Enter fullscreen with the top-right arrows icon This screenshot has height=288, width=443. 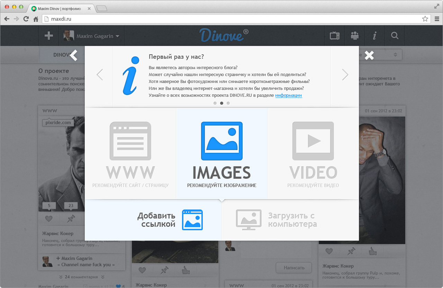click(x=436, y=6)
